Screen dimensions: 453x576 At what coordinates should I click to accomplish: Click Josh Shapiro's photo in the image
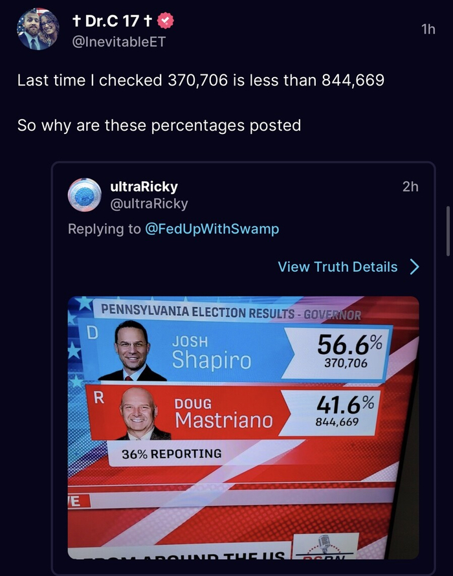point(132,353)
